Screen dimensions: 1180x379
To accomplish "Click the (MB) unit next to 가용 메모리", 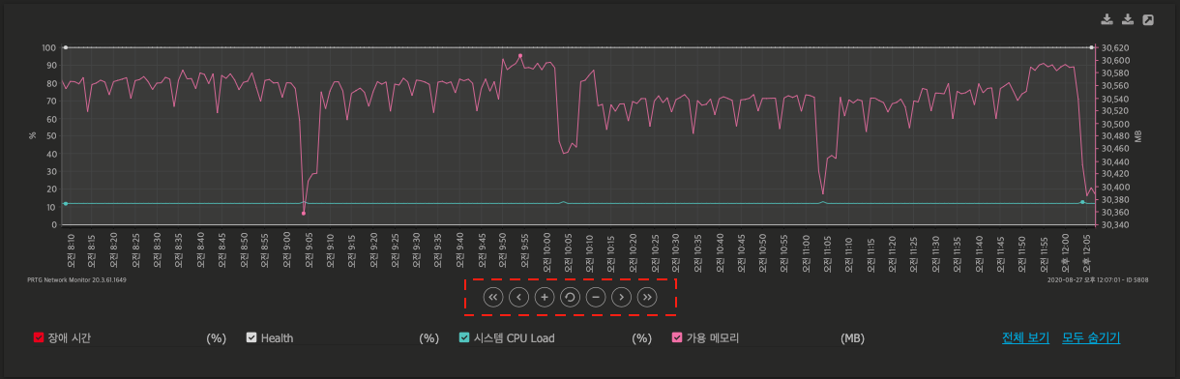I will [852, 338].
